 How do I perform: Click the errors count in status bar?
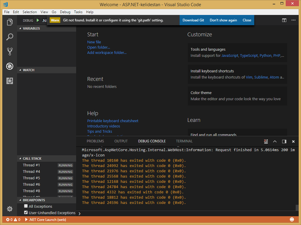point(9,220)
